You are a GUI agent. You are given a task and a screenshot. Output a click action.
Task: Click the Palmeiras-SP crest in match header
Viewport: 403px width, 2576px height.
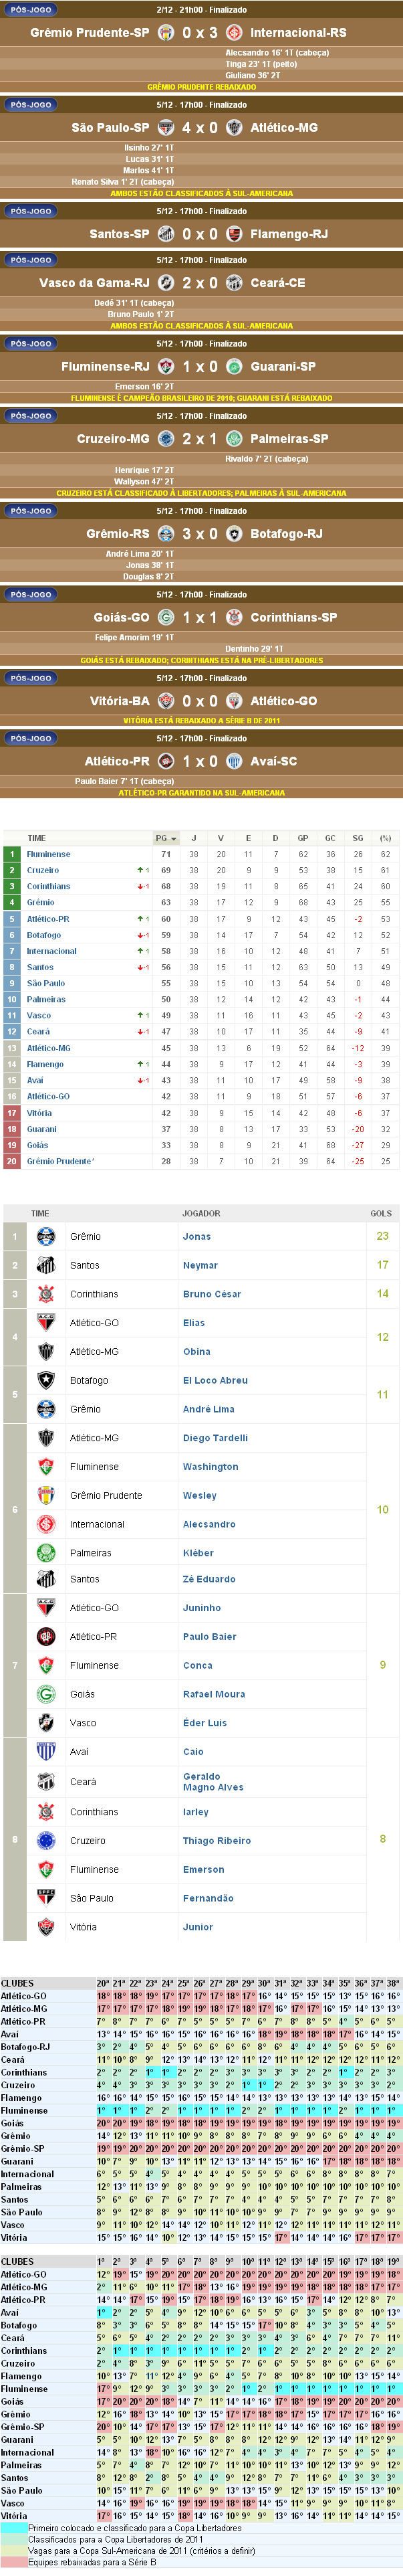[234, 439]
